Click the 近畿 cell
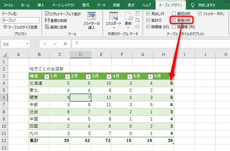230x151 pixels. (x=39, y=112)
